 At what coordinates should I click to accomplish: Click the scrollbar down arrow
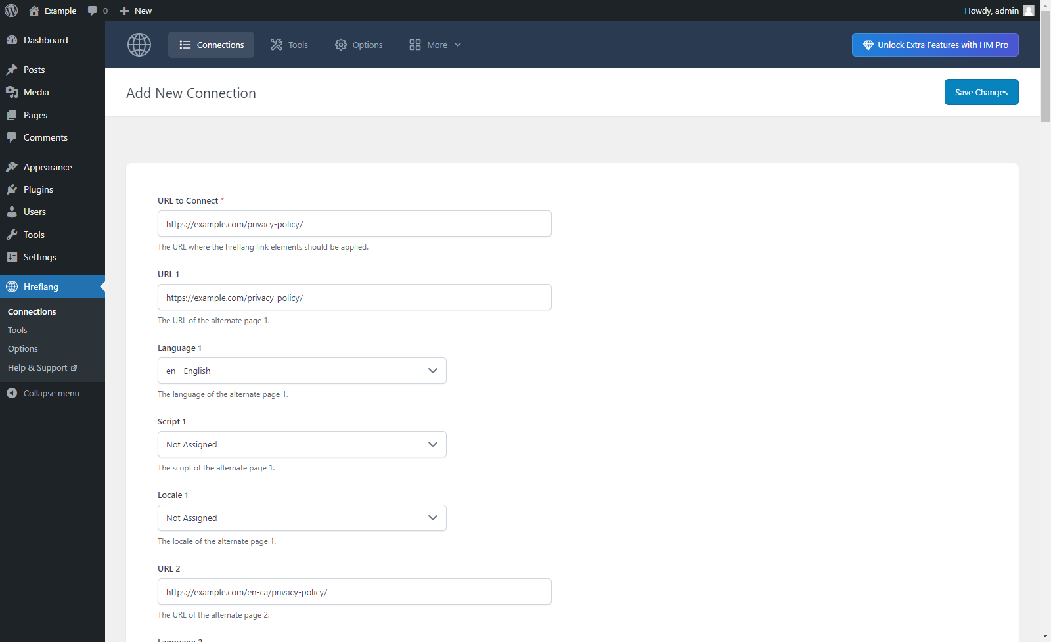(1046, 637)
